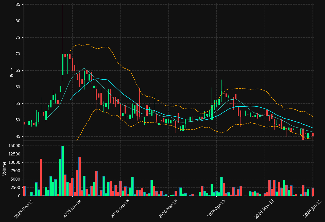Select the 2026-Jun-12 date label
The width and height of the screenshot is (325, 222).
(x=313, y=208)
